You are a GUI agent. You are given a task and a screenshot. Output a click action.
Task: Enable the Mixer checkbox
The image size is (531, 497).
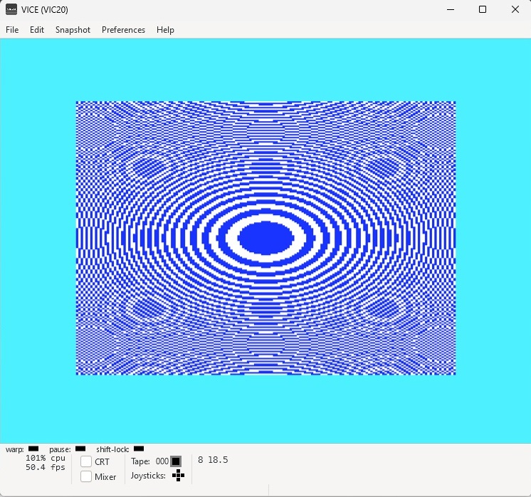tap(86, 476)
